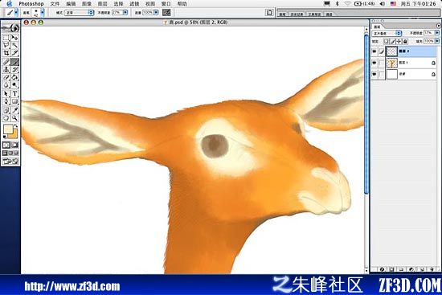This screenshot has height=295, width=442.
Task: Open the Layers panel options menu button
Action: 438,26
